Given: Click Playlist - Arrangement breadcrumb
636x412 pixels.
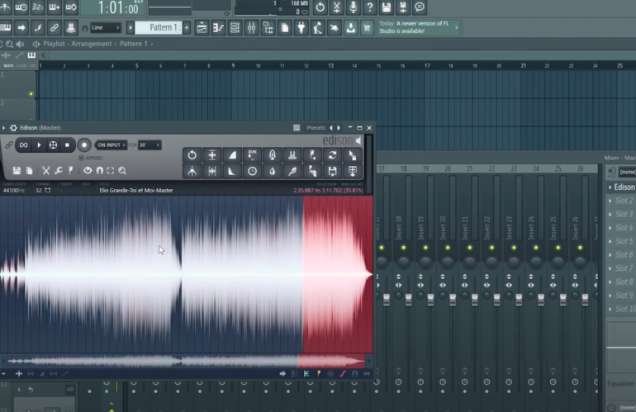Looking at the screenshot, I should [77, 44].
